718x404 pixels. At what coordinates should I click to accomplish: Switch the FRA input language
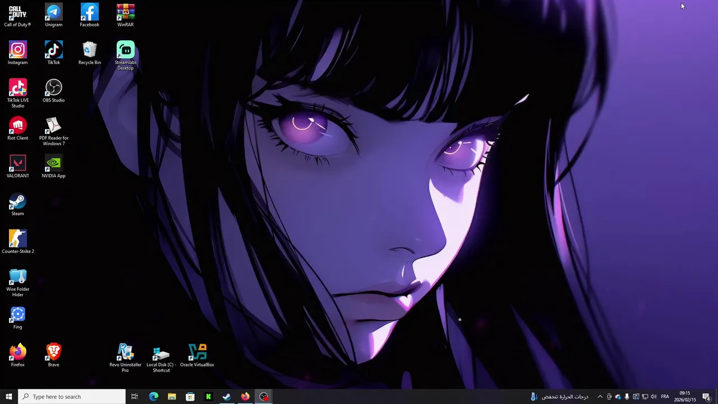665,397
